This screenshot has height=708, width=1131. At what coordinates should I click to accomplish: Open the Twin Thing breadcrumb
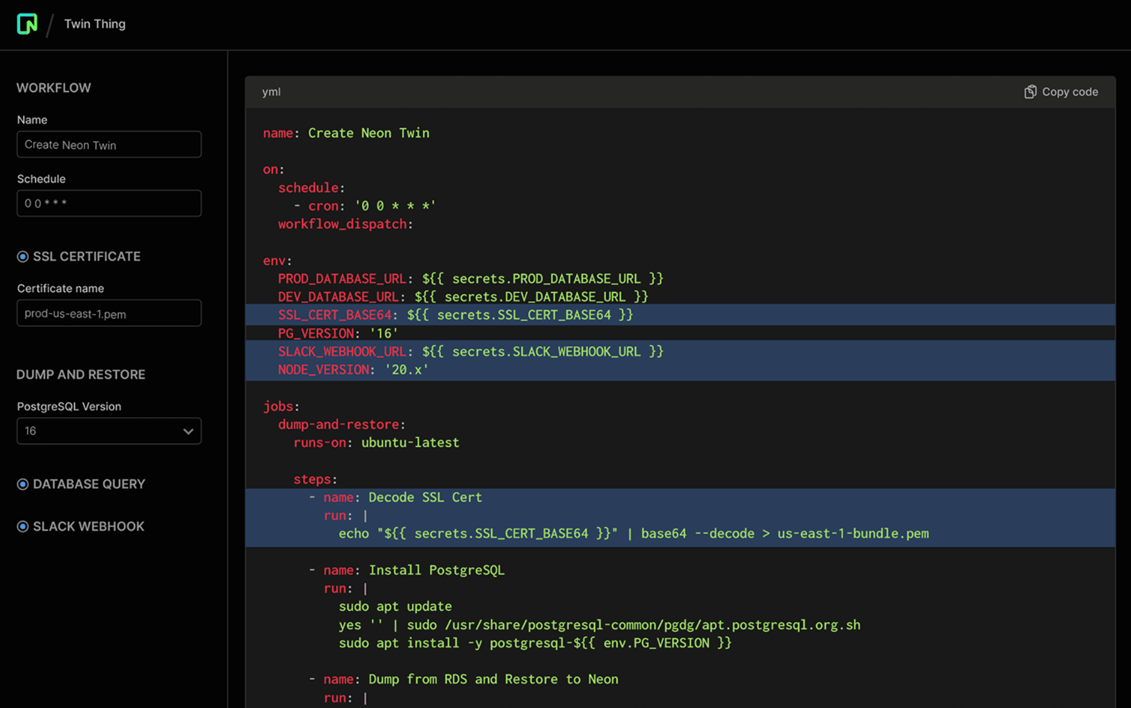click(95, 24)
